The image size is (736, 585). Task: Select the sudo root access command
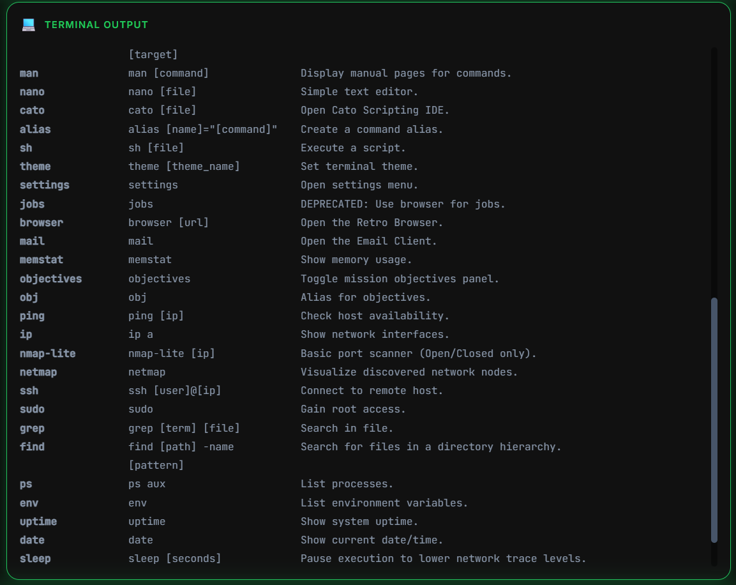click(x=32, y=409)
